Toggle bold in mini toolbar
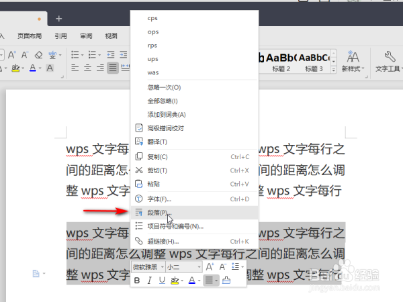 [x=137, y=281]
